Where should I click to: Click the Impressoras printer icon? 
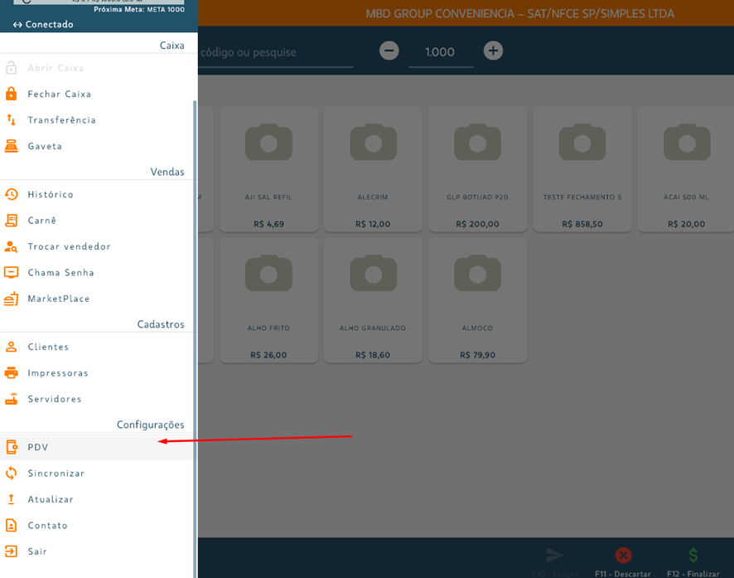coord(12,373)
